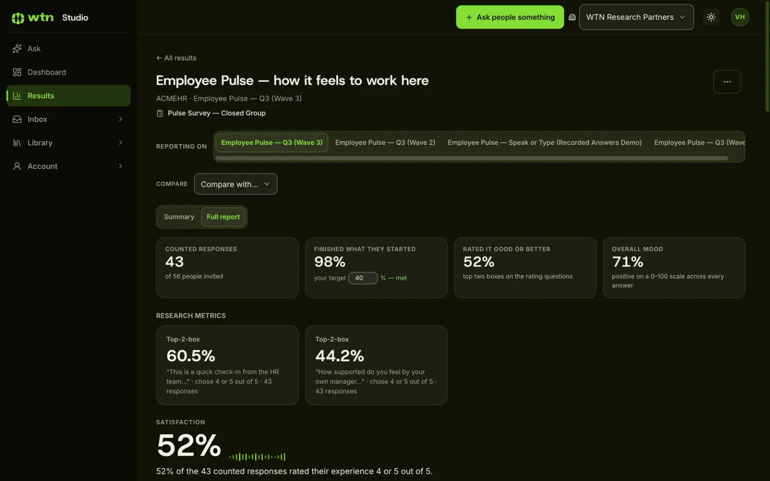This screenshot has width=770, height=481.
Task: Click the Inbox tray icon
Action: pos(17,119)
